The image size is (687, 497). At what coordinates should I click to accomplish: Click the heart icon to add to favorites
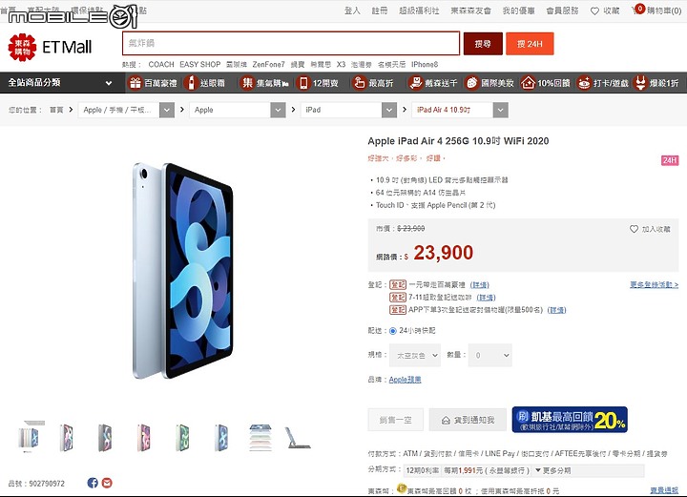pyautogui.click(x=634, y=229)
